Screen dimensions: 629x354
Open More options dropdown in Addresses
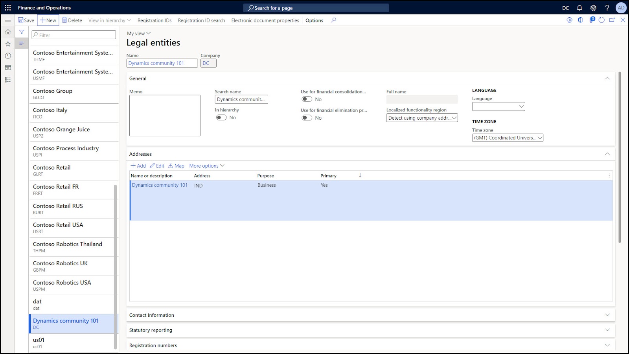(207, 166)
